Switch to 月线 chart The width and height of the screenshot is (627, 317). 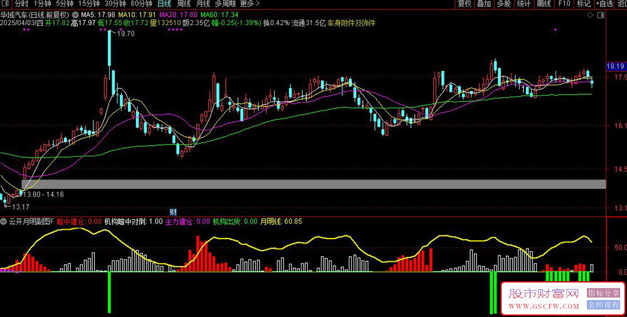[x=203, y=4]
